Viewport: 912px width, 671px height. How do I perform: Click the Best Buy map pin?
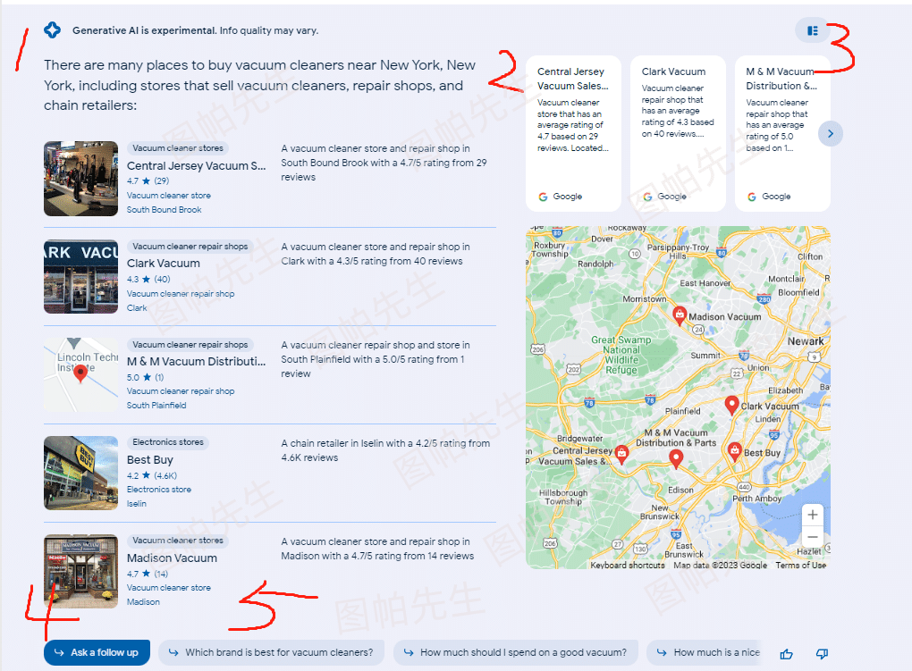point(735,451)
